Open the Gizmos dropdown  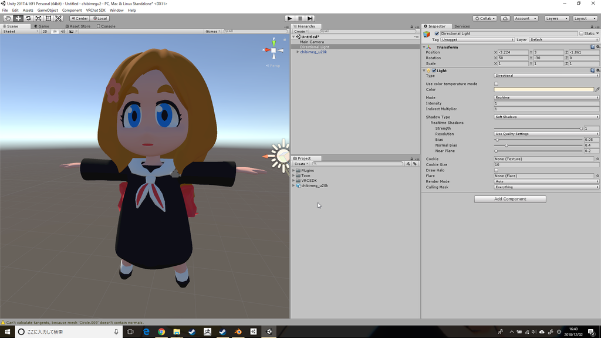point(212,32)
